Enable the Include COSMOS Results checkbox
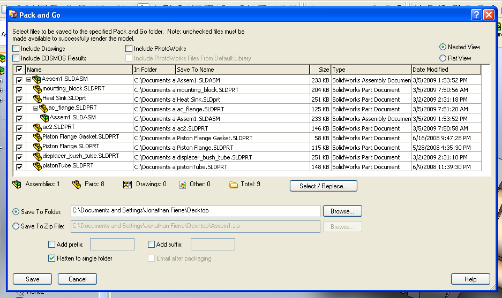The image size is (502, 298). [x=16, y=58]
